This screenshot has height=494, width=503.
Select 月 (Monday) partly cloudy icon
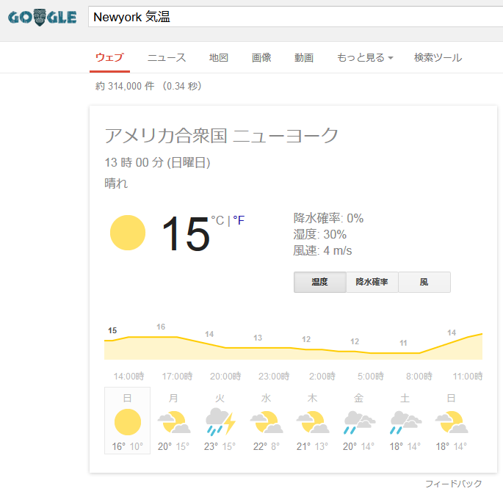tap(174, 422)
